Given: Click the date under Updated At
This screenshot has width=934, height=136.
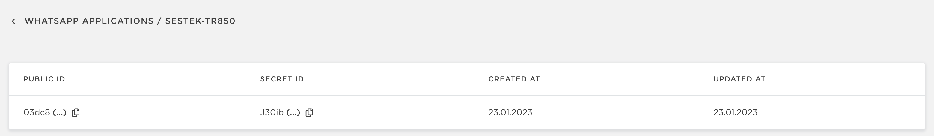Looking at the screenshot, I should pos(735,112).
